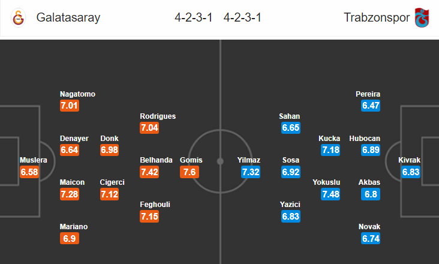Screen dimensions: 439x264
Task: Click Sosa's 6.92 rating badge
Action: tap(291, 172)
